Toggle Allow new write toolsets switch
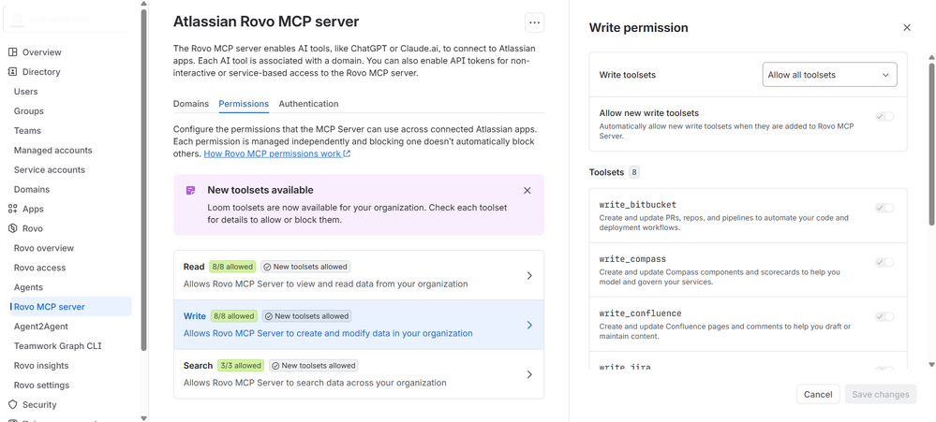 [884, 116]
